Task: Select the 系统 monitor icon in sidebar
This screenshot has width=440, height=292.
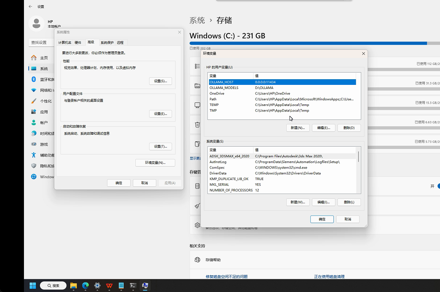Action: pyautogui.click(x=34, y=69)
